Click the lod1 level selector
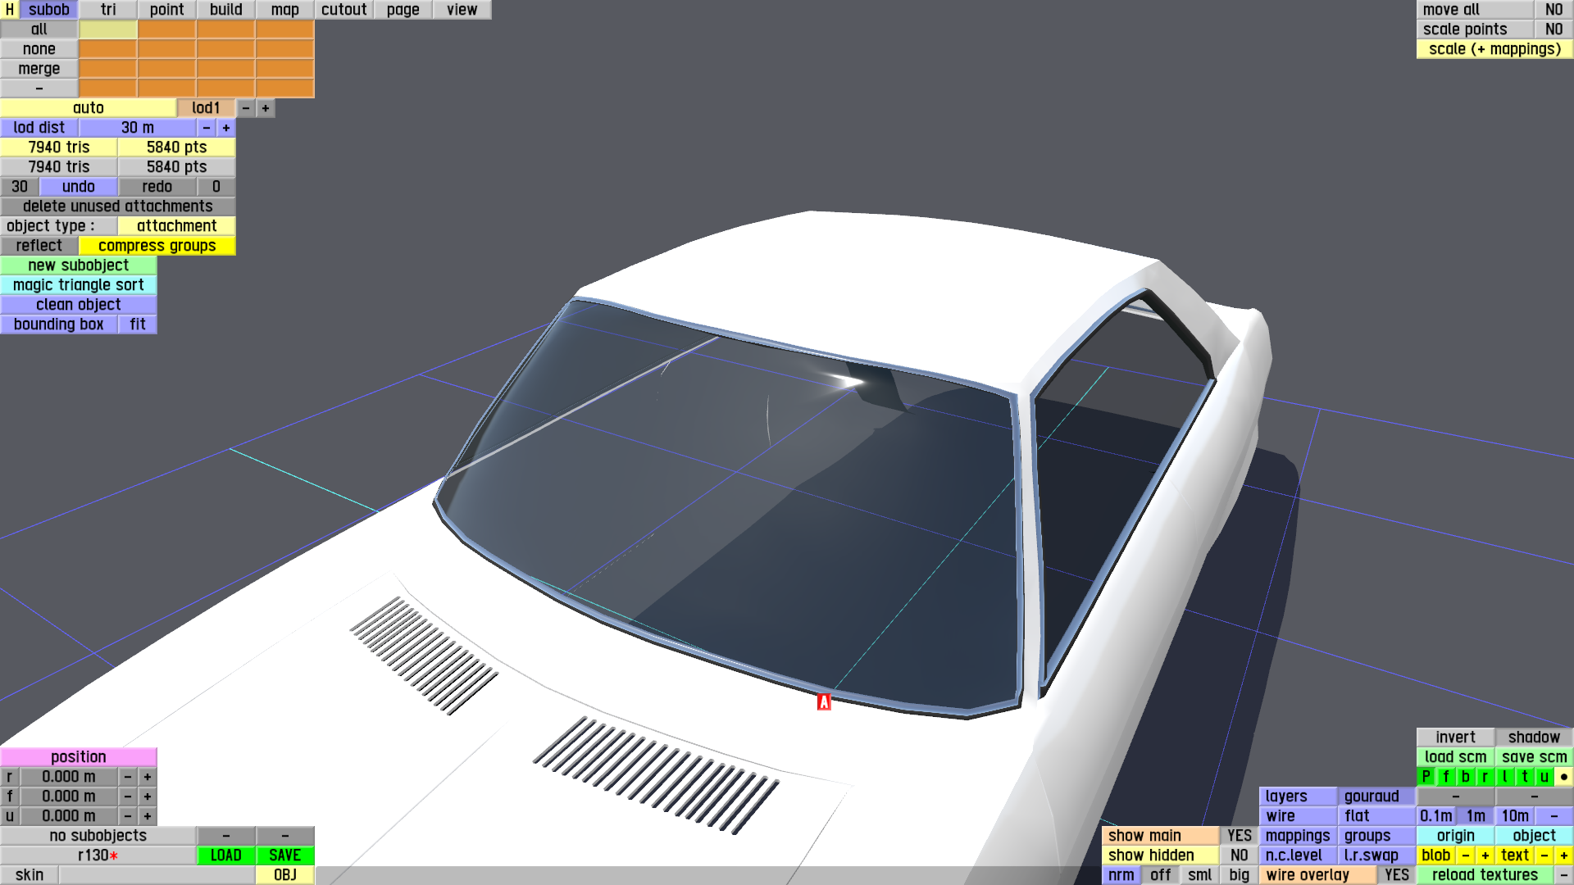Image resolution: width=1574 pixels, height=885 pixels. tap(206, 108)
